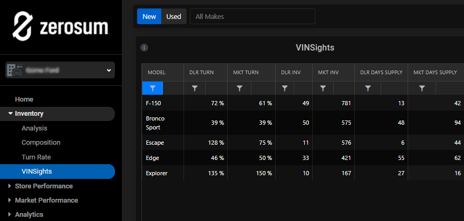
Task: Select the F-150 model row
Action: point(303,103)
